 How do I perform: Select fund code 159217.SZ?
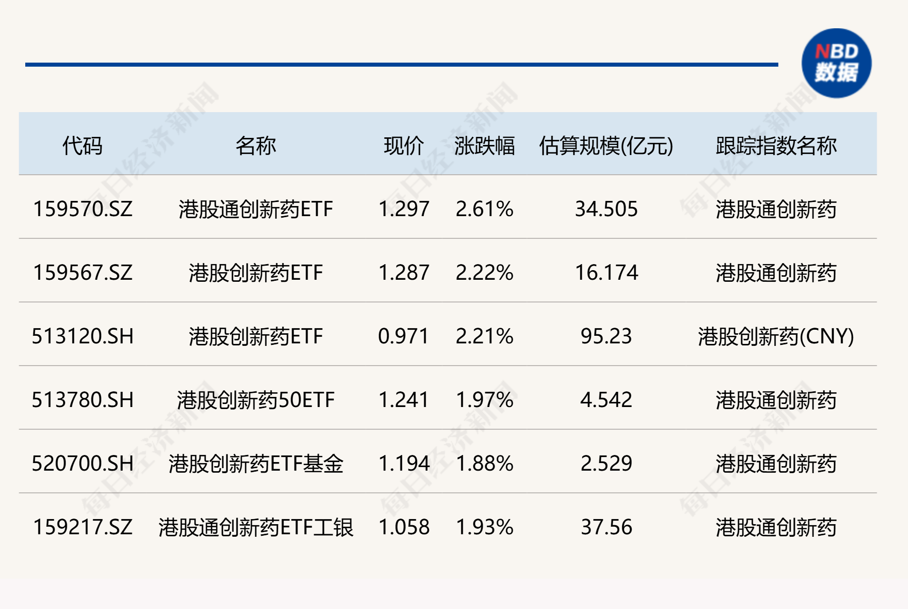[x=83, y=527]
